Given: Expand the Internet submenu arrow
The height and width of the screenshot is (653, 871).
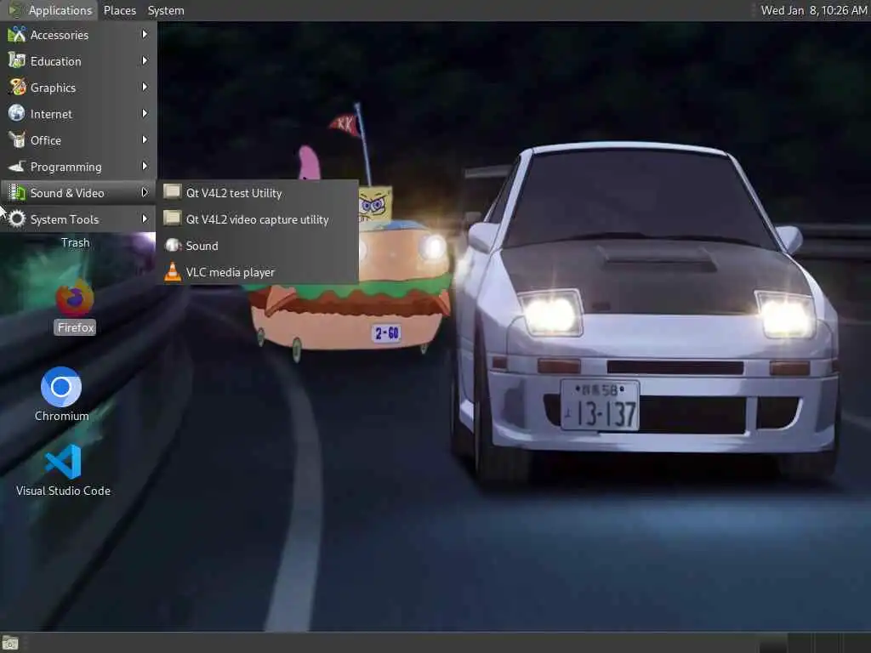Looking at the screenshot, I should pyautogui.click(x=145, y=113).
